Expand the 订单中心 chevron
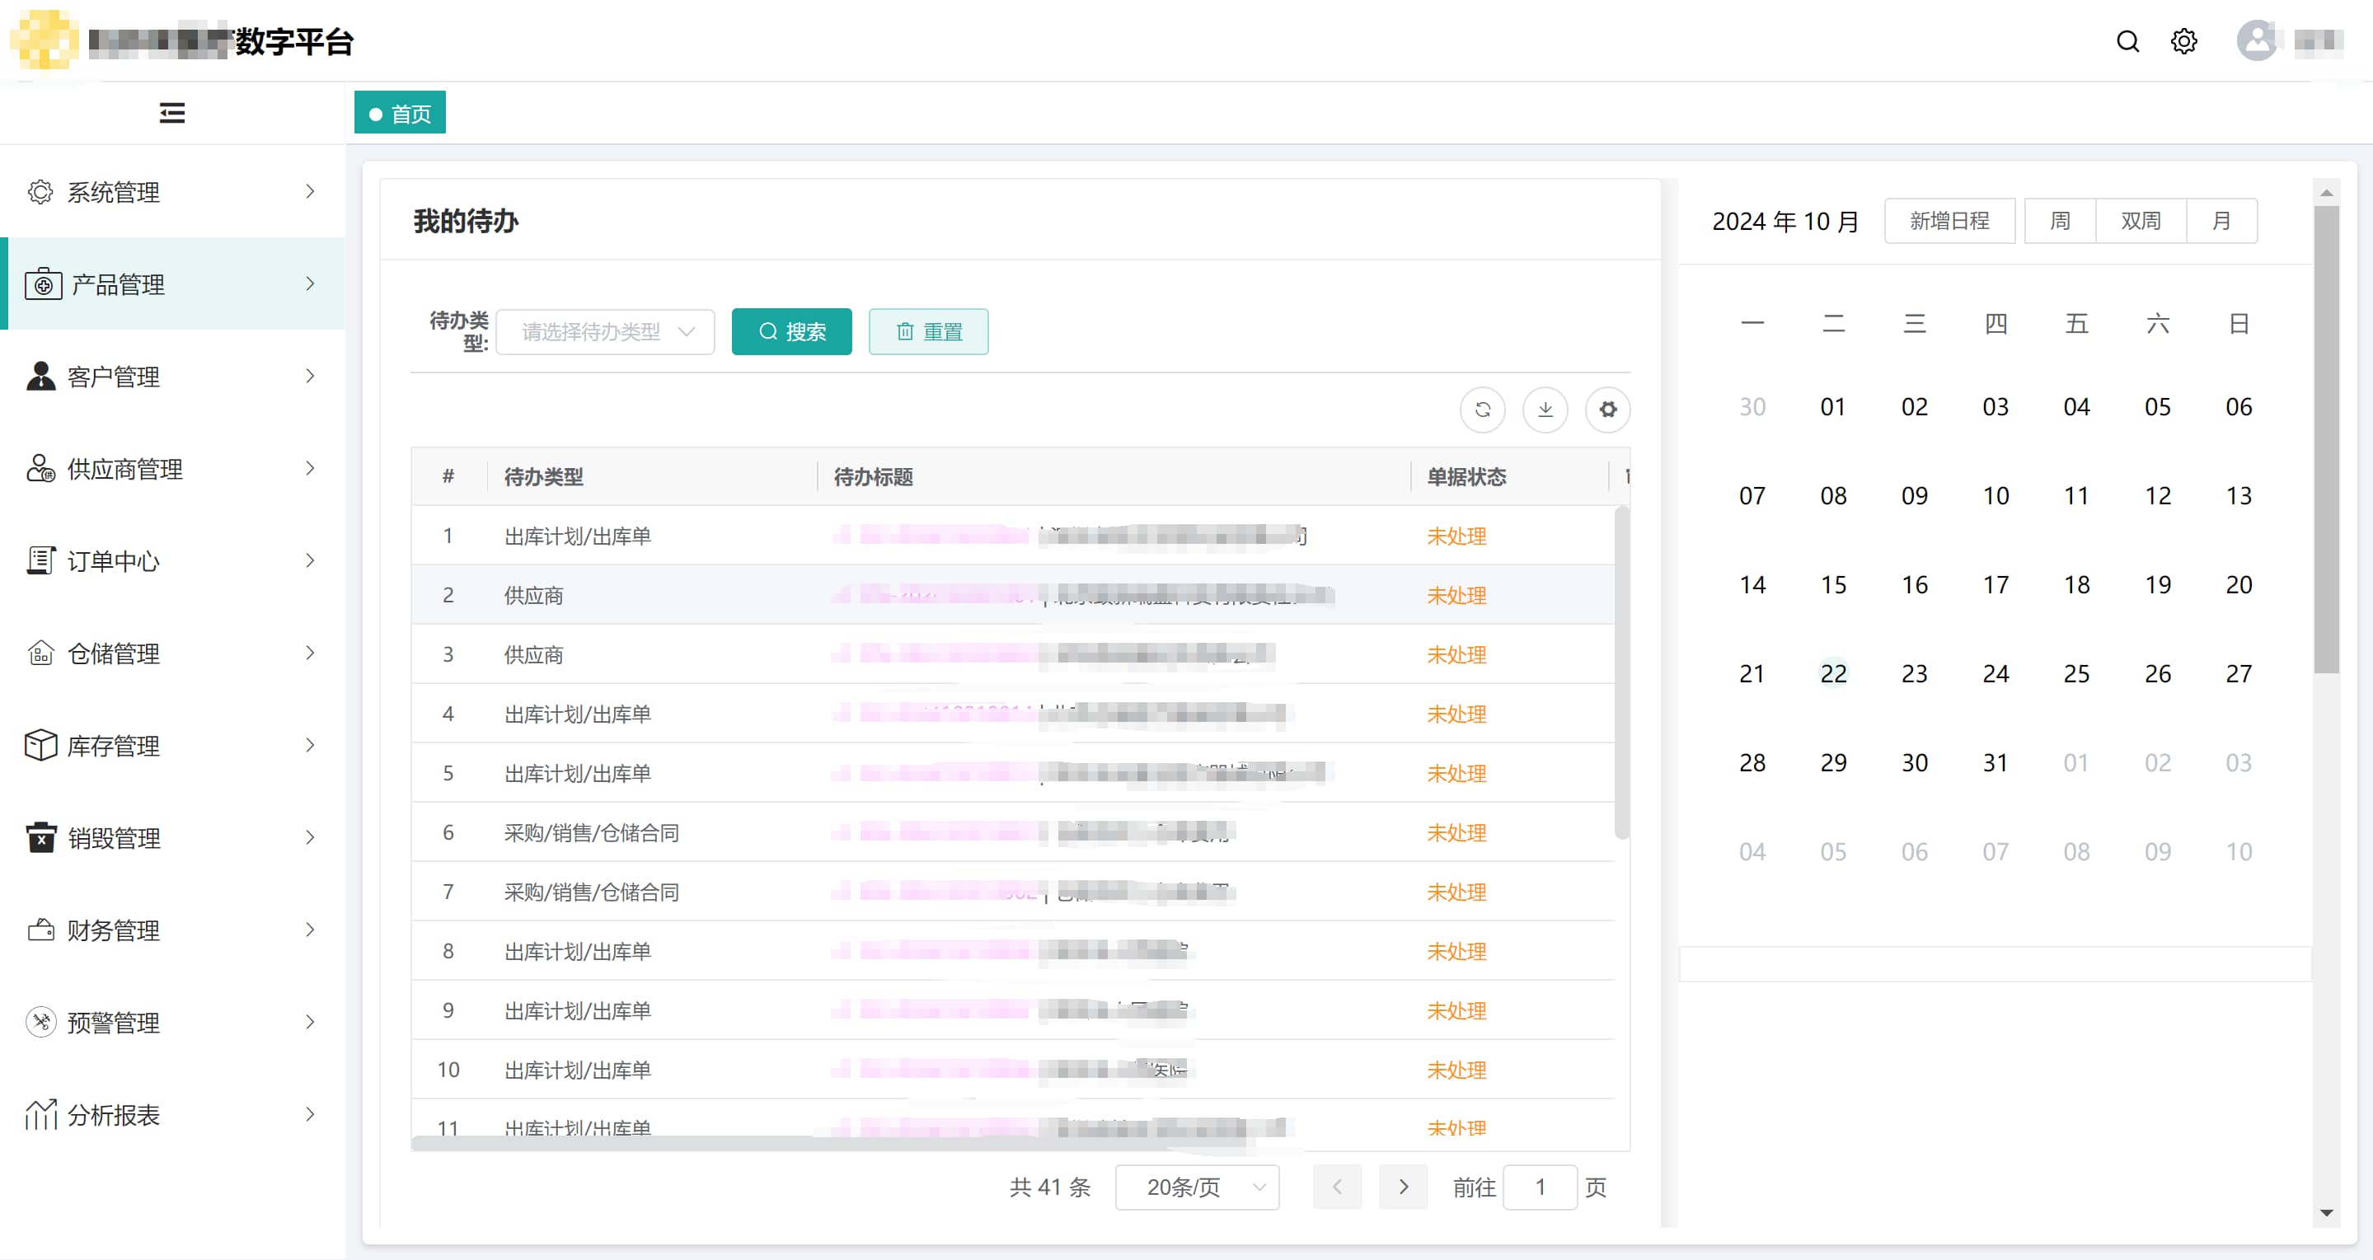This screenshot has width=2373, height=1260. point(311,560)
